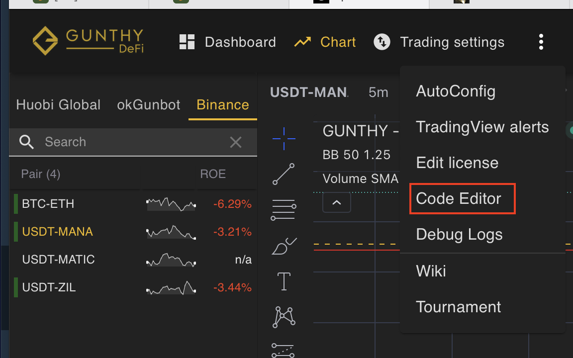Click the Volume SMA indicator label

click(360, 179)
